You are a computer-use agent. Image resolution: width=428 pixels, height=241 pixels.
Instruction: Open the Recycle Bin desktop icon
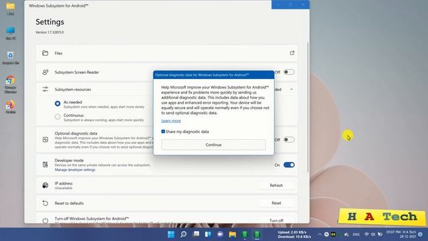click(11, 58)
